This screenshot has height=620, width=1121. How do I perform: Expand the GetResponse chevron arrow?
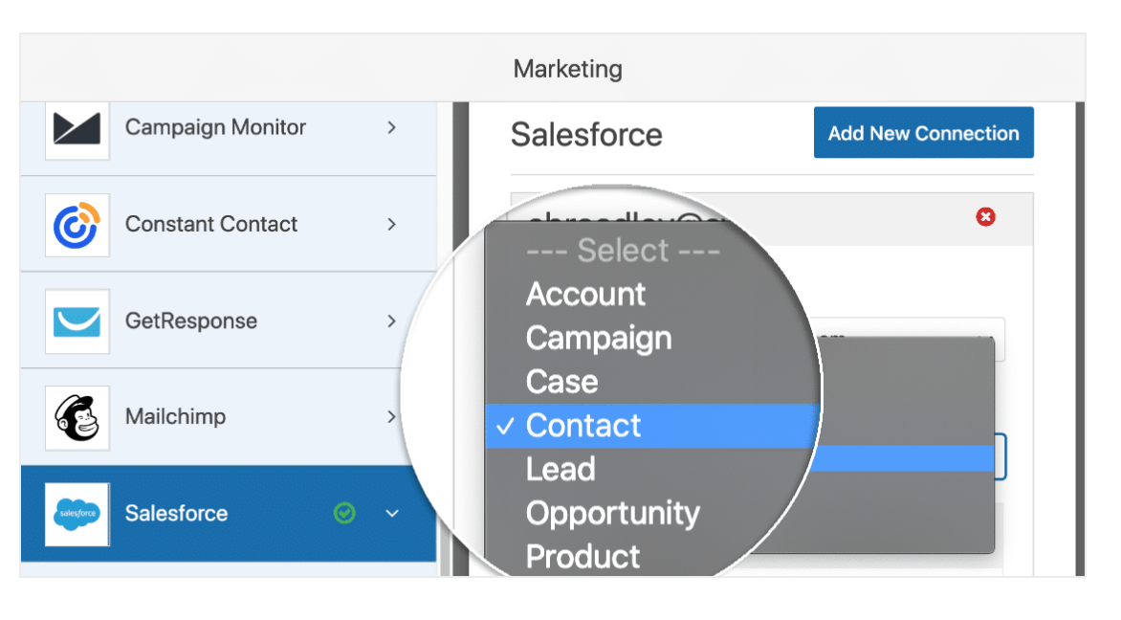pos(391,321)
